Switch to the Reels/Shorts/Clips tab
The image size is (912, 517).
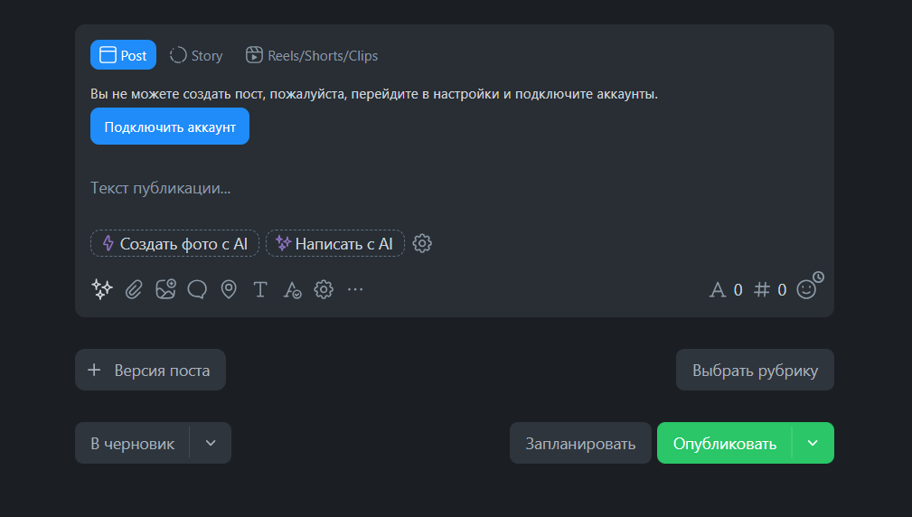[x=312, y=55]
